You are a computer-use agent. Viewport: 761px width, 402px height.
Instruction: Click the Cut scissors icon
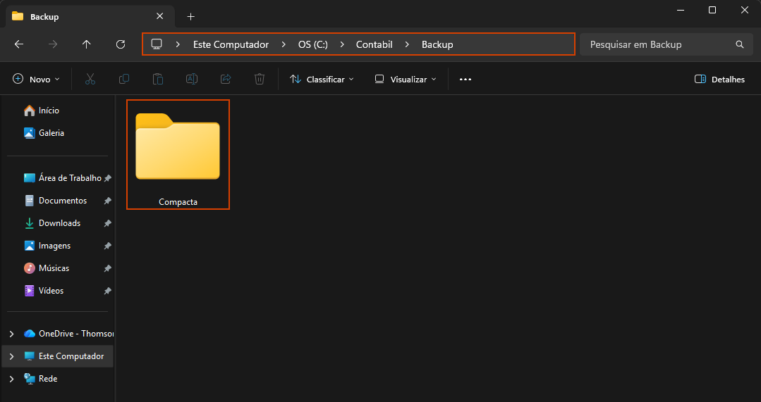(x=90, y=80)
